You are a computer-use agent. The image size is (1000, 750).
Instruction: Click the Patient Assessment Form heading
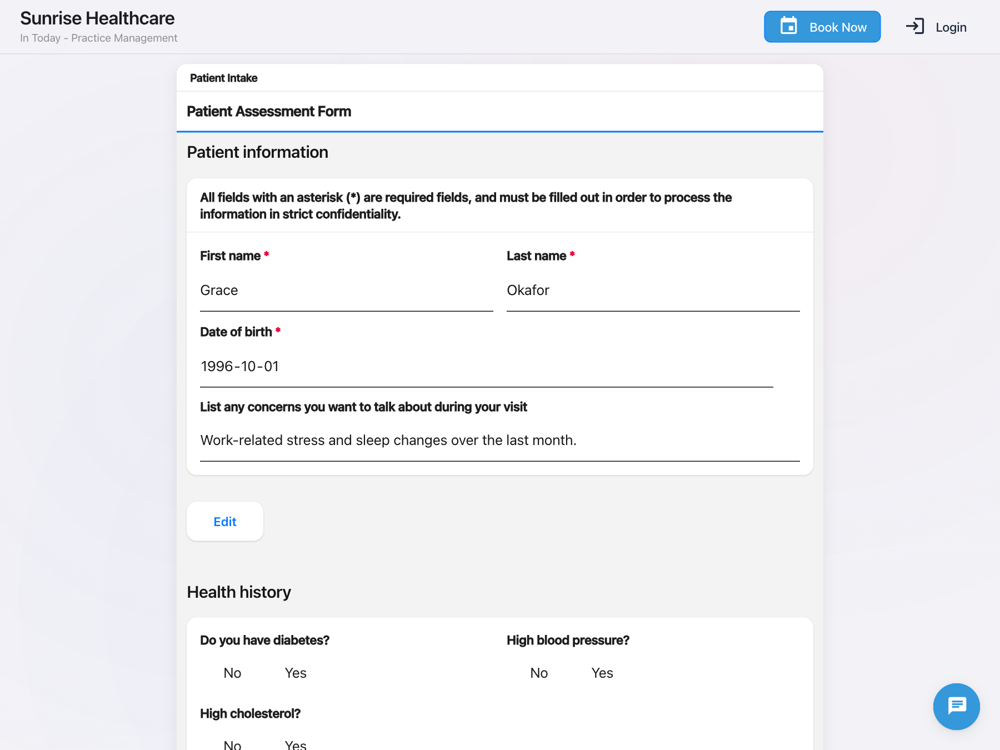tap(269, 111)
